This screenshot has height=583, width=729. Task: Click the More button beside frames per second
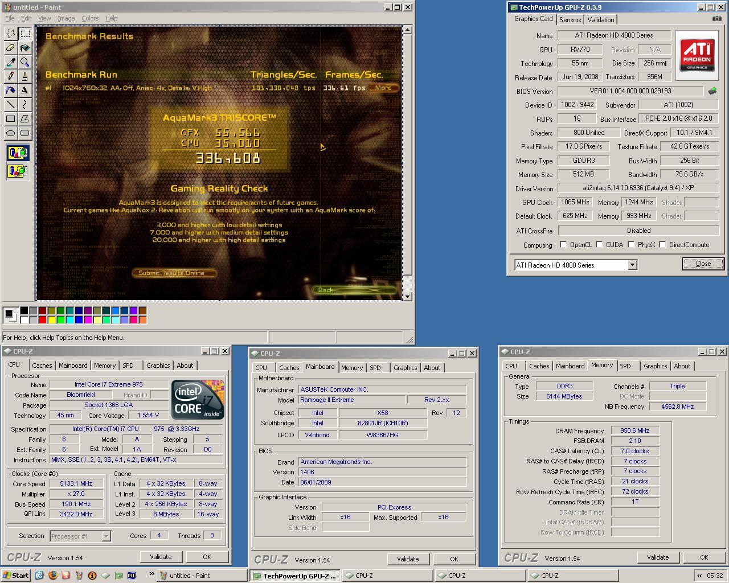tap(383, 88)
